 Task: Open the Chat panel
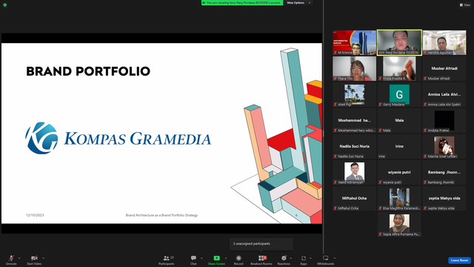(x=193, y=260)
